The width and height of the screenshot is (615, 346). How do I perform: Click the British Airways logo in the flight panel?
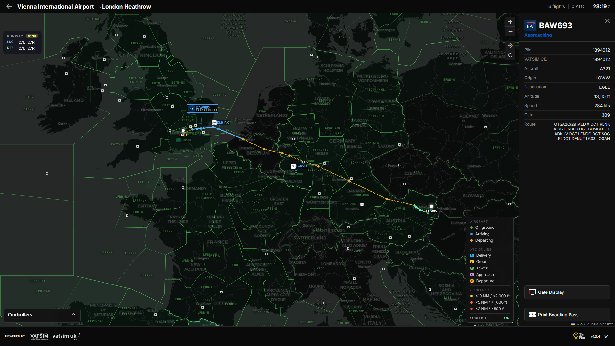pos(530,25)
